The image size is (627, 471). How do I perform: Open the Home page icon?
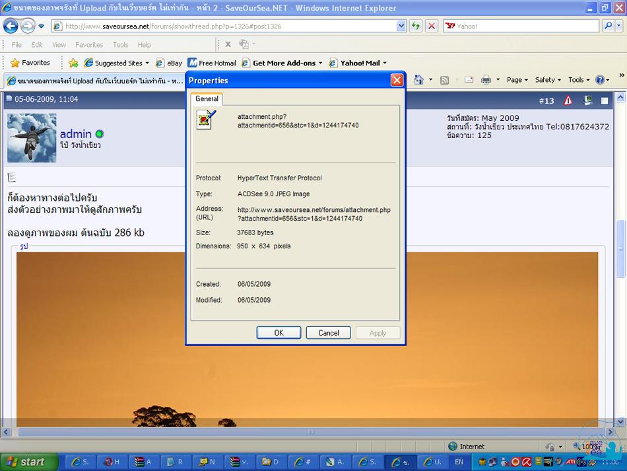418,80
